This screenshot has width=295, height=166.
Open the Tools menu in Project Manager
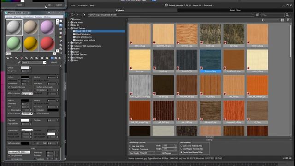pos(73,6)
